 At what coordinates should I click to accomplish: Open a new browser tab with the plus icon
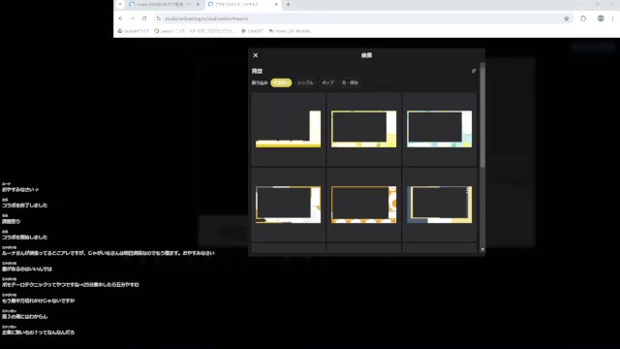tap(288, 4)
